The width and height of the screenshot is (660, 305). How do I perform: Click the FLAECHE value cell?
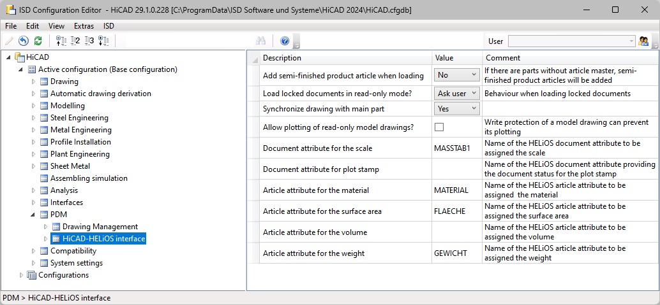457,211
